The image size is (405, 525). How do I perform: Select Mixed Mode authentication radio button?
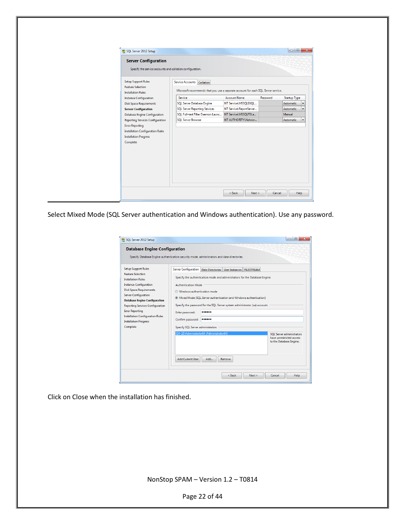pyautogui.click(x=177, y=298)
